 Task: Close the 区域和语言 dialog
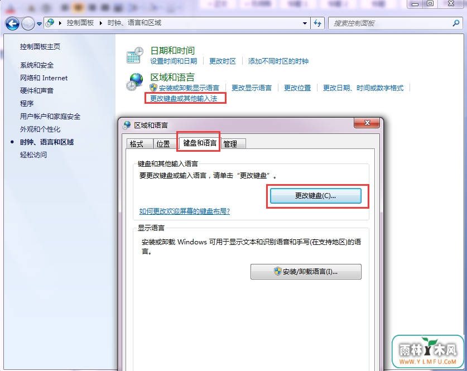coord(367,123)
